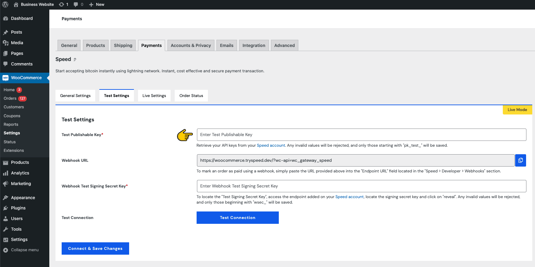Screen dimensions: 535x267
Task: Select the Test Settings sub-tab
Action: click(116, 96)
